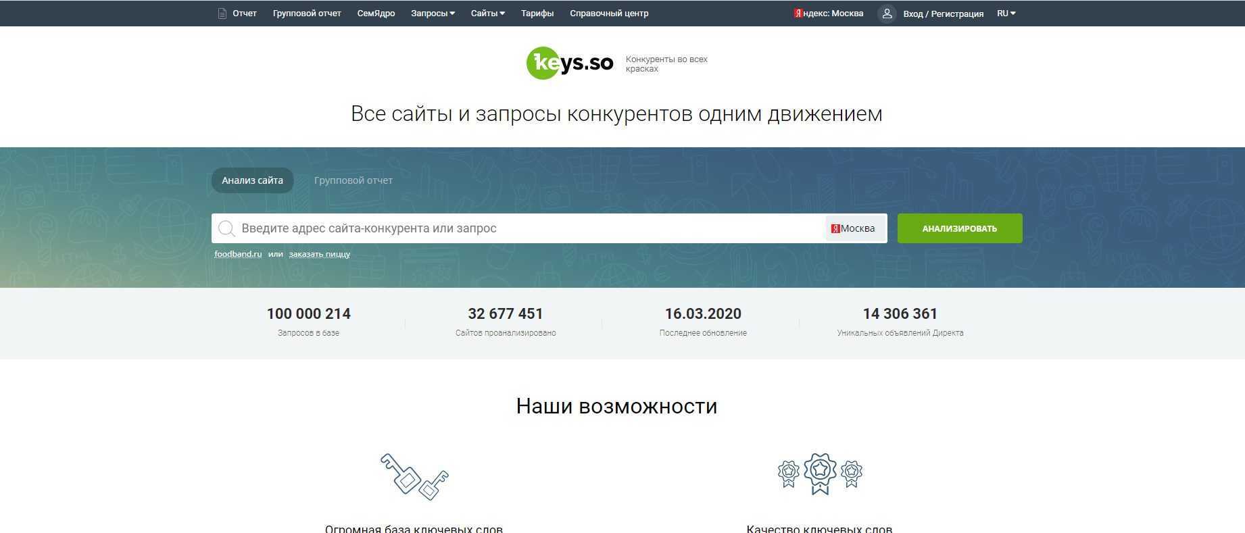This screenshot has height=533, width=1245.
Task: Click the 'Запросов в базе' label
Action: [309, 333]
